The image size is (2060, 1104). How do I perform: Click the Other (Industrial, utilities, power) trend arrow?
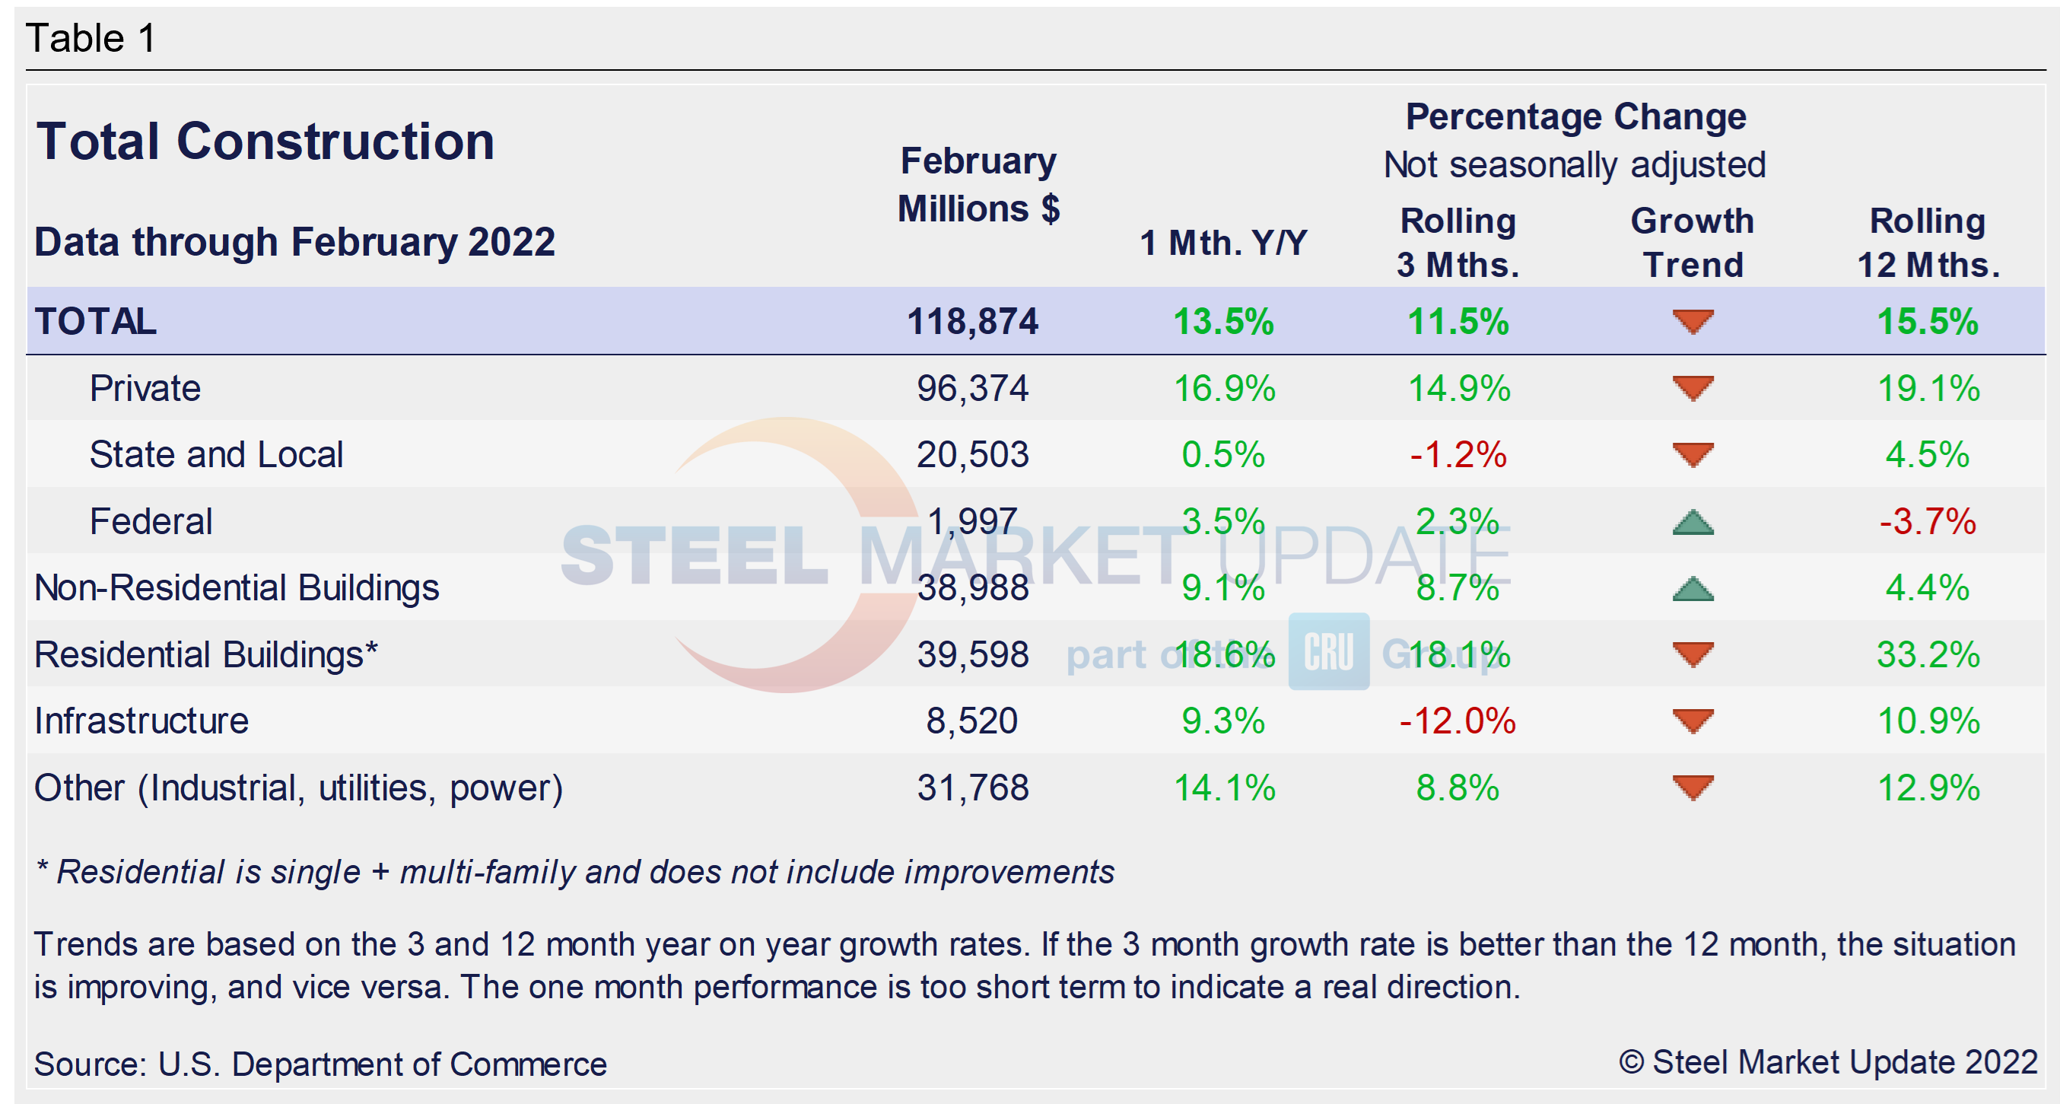click(x=1692, y=787)
